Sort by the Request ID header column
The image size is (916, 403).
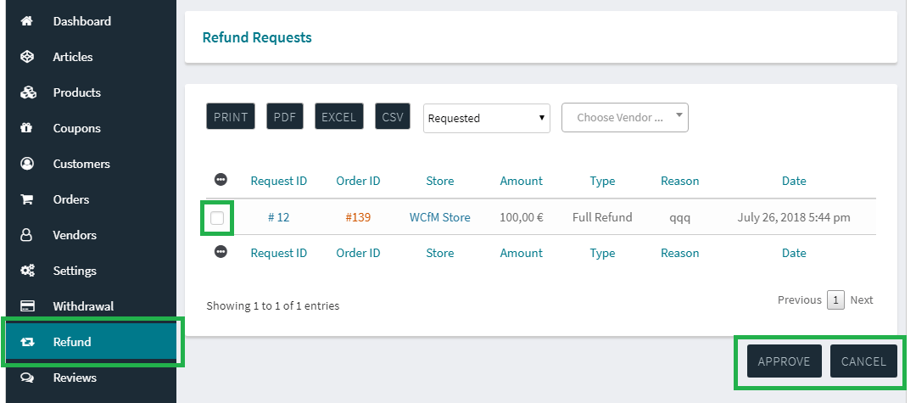tap(279, 181)
